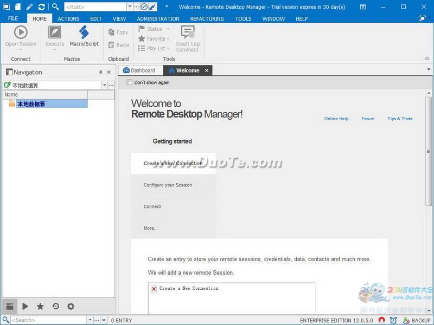Open the WINDOW ribbon tab
The width and height of the screenshot is (434, 325).
[273, 19]
